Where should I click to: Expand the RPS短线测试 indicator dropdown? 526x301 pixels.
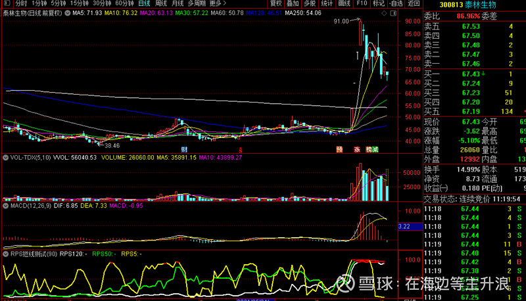point(5,254)
